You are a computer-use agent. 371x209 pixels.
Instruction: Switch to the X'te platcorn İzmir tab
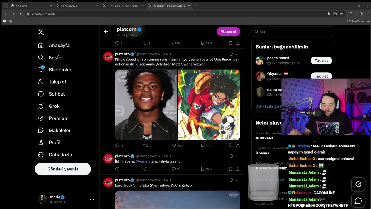[123, 6]
